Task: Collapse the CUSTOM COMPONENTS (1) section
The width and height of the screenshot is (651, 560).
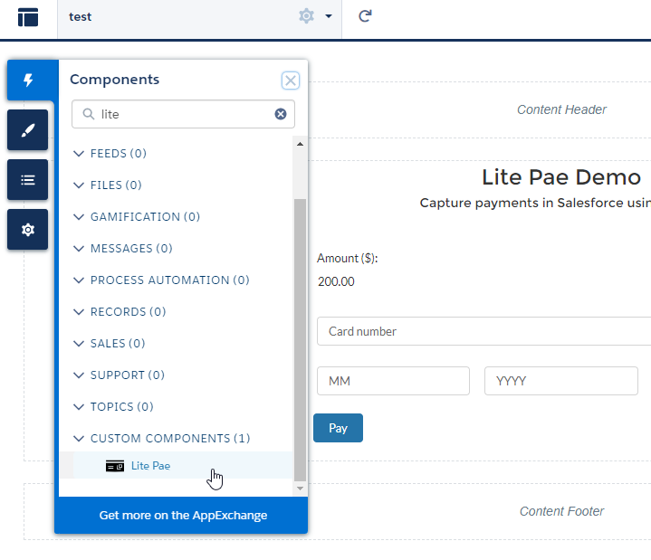Action: coord(162,439)
